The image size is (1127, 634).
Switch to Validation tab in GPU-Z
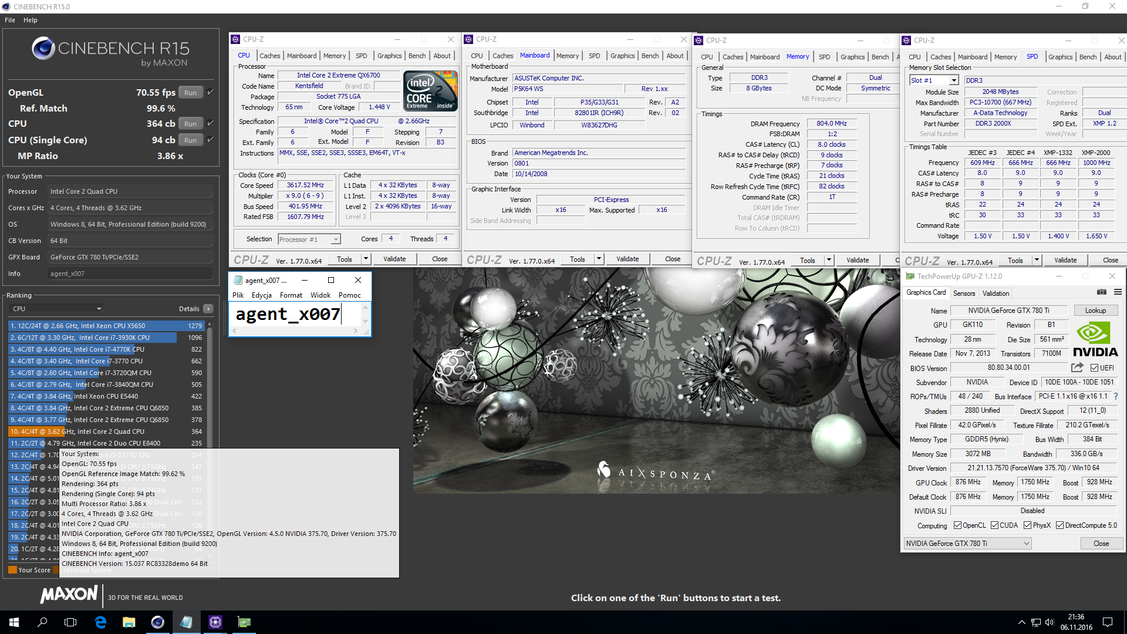pos(996,294)
